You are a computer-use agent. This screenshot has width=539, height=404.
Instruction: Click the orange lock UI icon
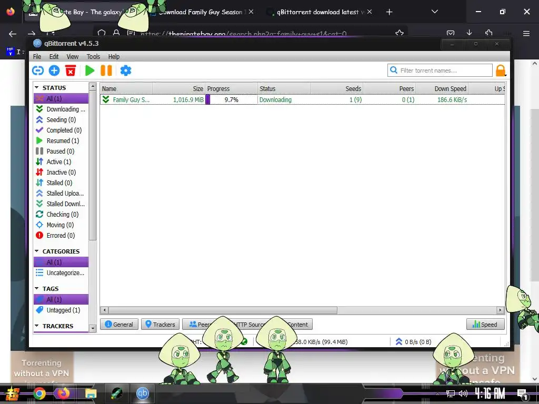point(501,70)
